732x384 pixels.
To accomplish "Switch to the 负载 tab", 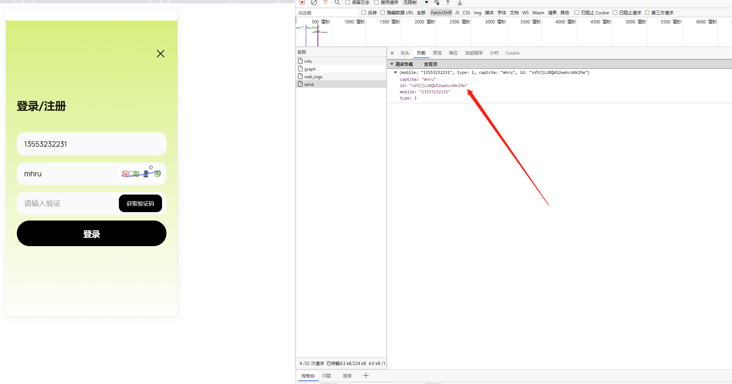I will pyautogui.click(x=421, y=53).
